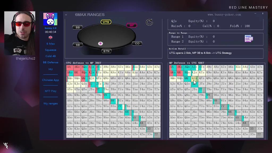Select 99 cell in MP Defense grid
The width and height of the screenshot is (272, 153).
pyautogui.click(x=209, y=95)
